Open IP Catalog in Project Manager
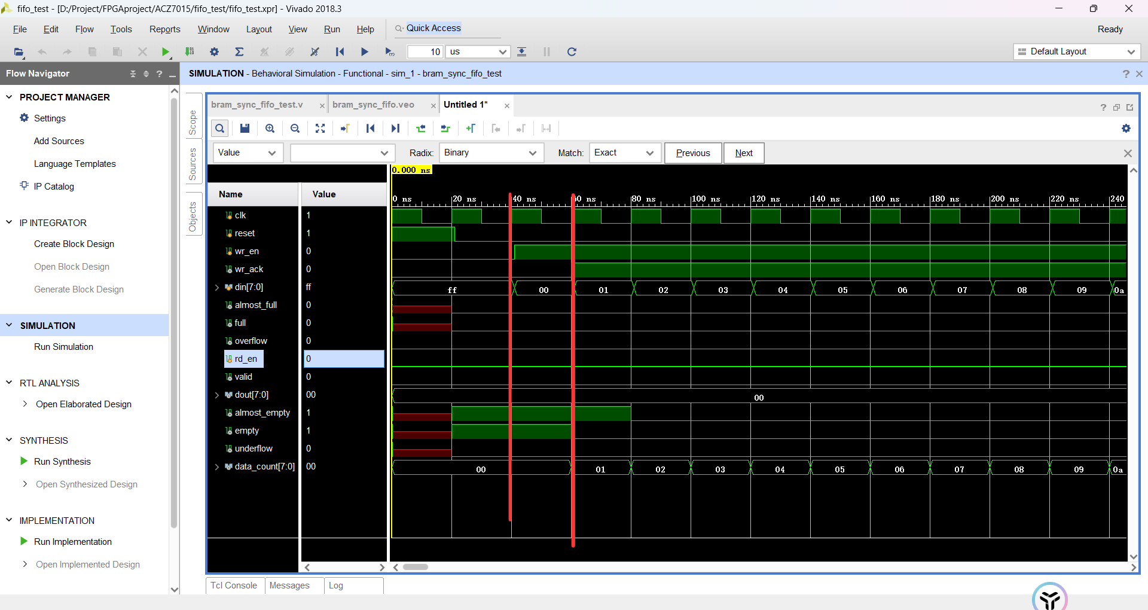 tap(54, 187)
